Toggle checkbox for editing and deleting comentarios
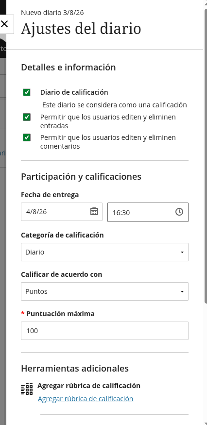 tap(27, 137)
